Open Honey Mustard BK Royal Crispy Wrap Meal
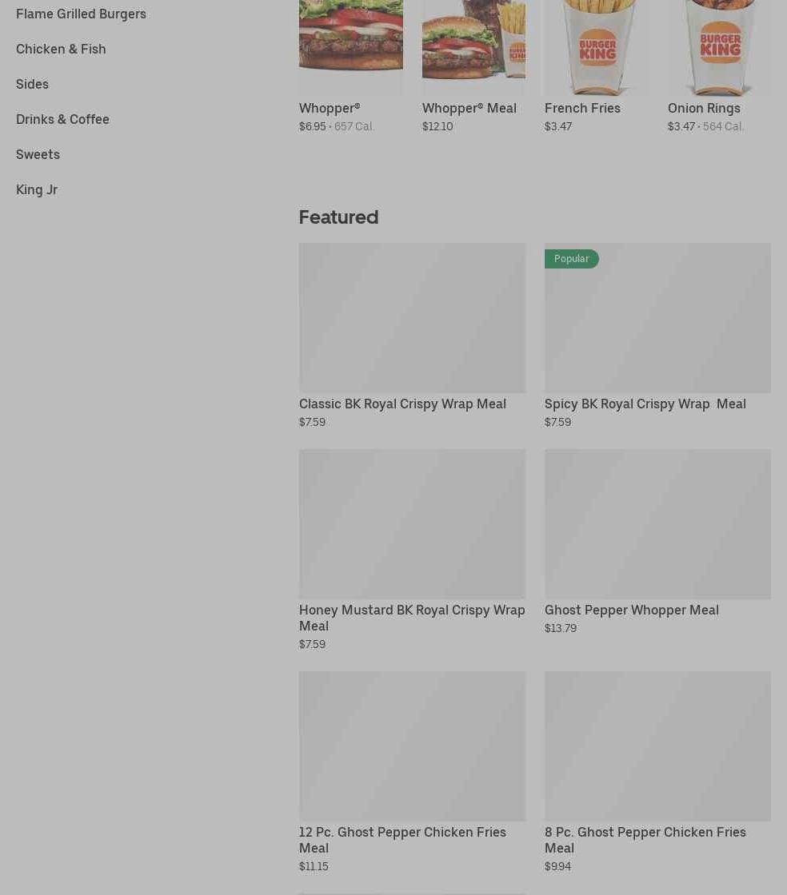Screen dimensions: 787x895 (412, 619)
